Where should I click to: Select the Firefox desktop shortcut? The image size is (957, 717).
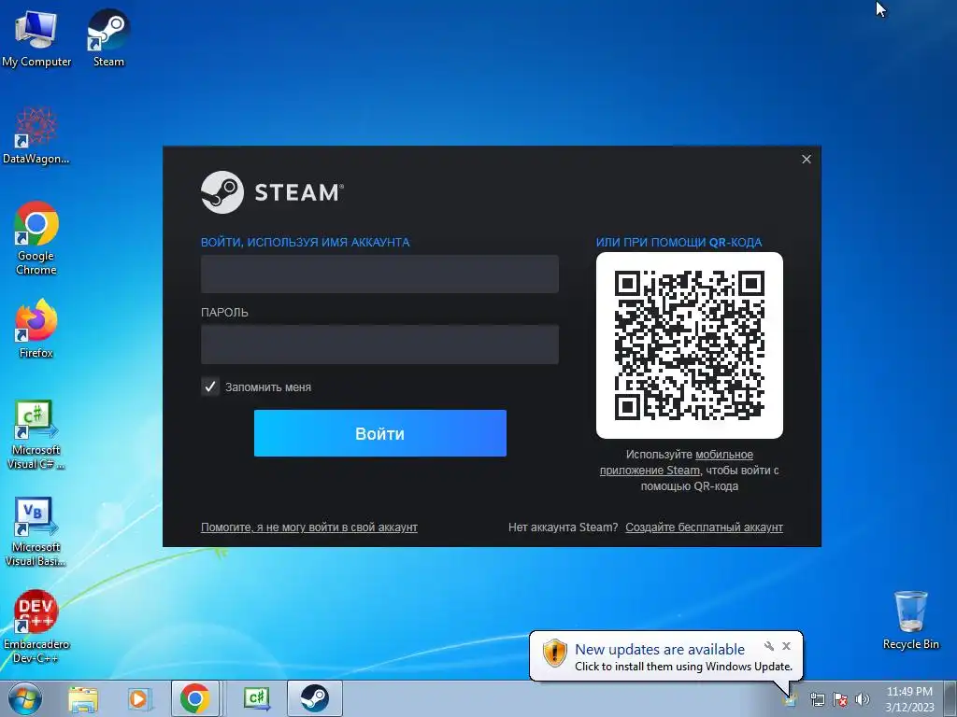click(36, 329)
